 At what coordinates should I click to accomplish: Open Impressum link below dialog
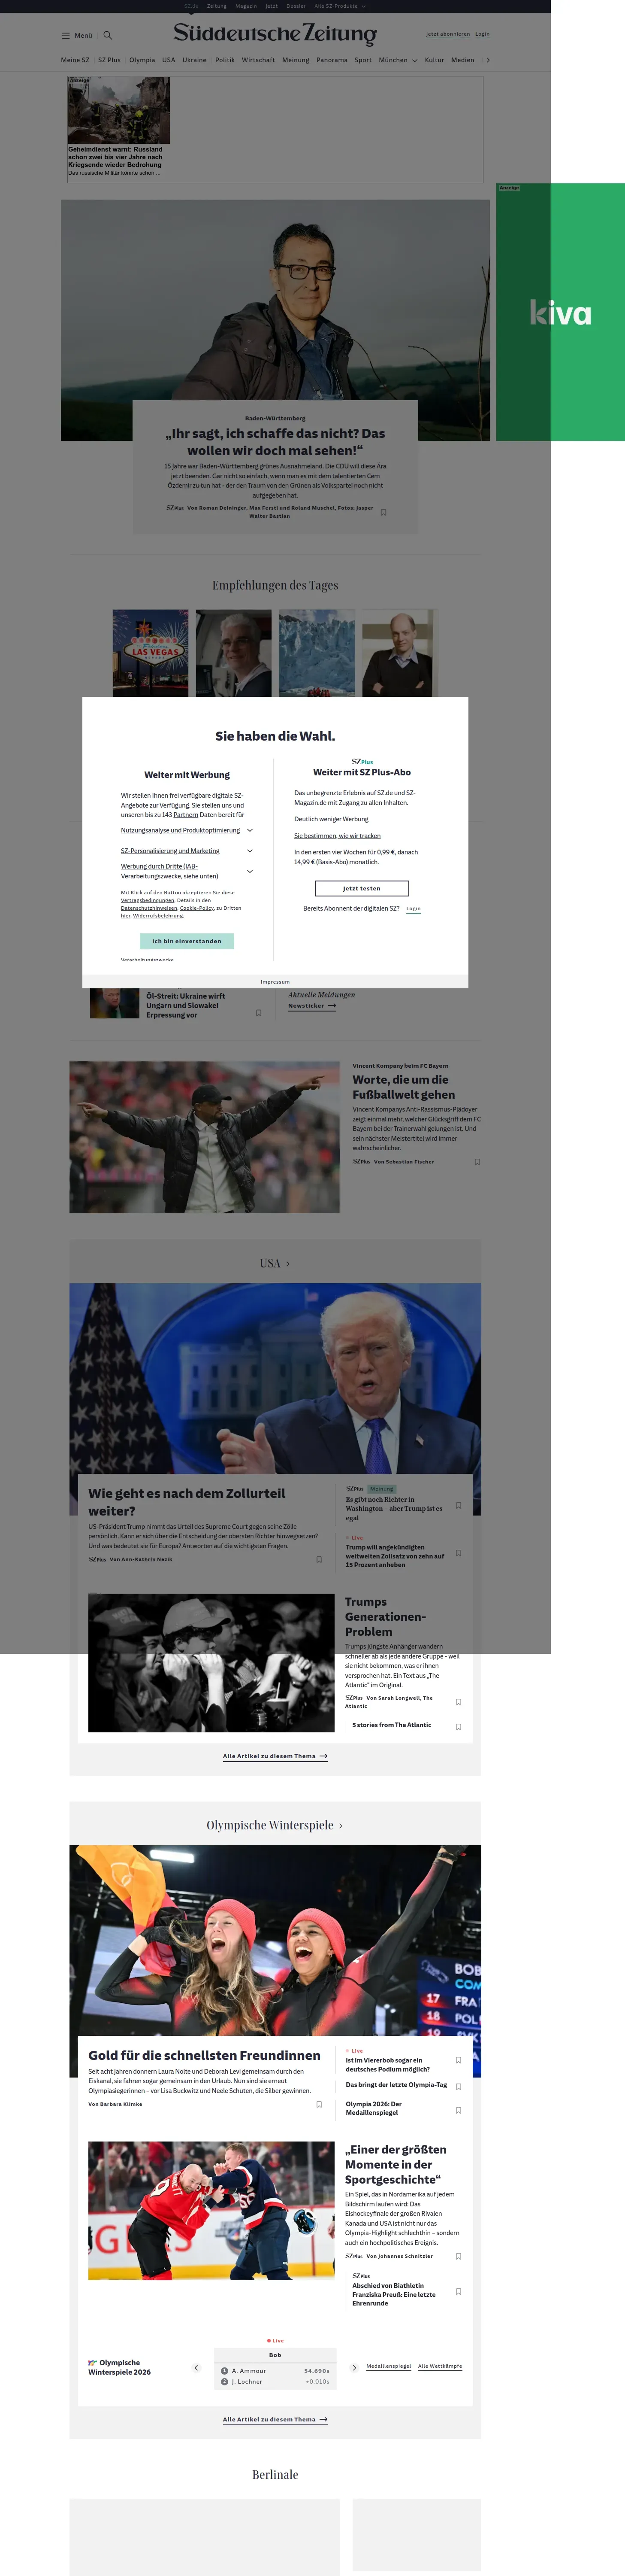point(275,982)
